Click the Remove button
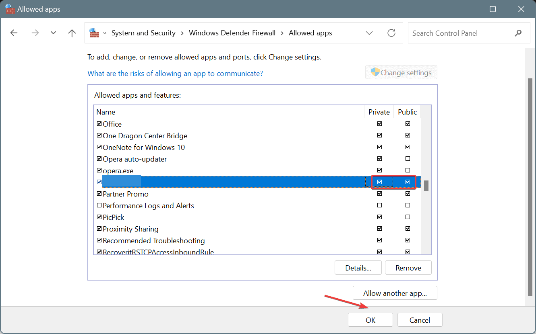Viewport: 536px width, 334px height. pyautogui.click(x=408, y=268)
